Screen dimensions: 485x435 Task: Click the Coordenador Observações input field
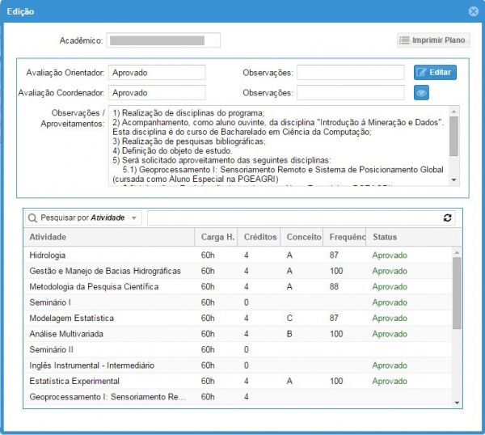350,93
